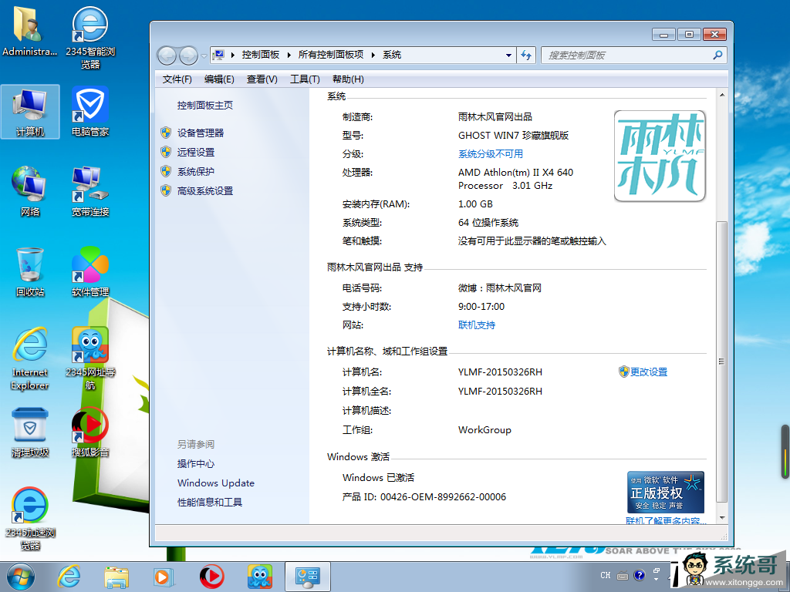Open Windows Explorer folder on taskbar
This screenshot has height=592, width=790.
[116, 577]
